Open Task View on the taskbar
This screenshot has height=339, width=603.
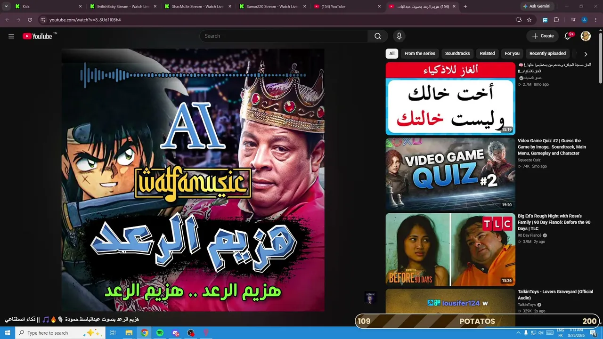point(113,333)
